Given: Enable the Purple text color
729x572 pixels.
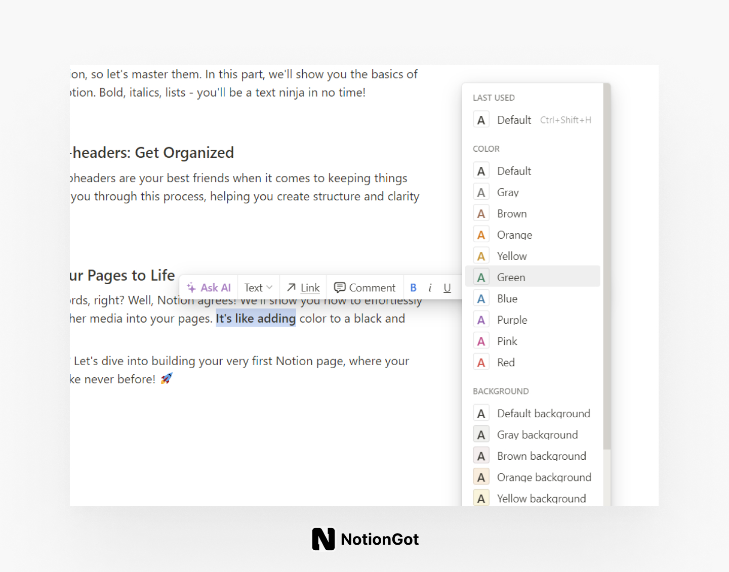Looking at the screenshot, I should (512, 319).
